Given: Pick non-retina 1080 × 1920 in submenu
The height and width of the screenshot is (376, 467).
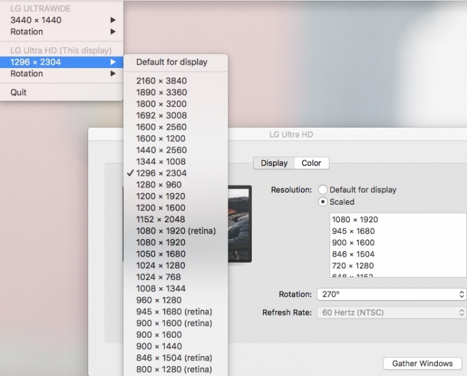Looking at the screenshot, I should (176, 242).
